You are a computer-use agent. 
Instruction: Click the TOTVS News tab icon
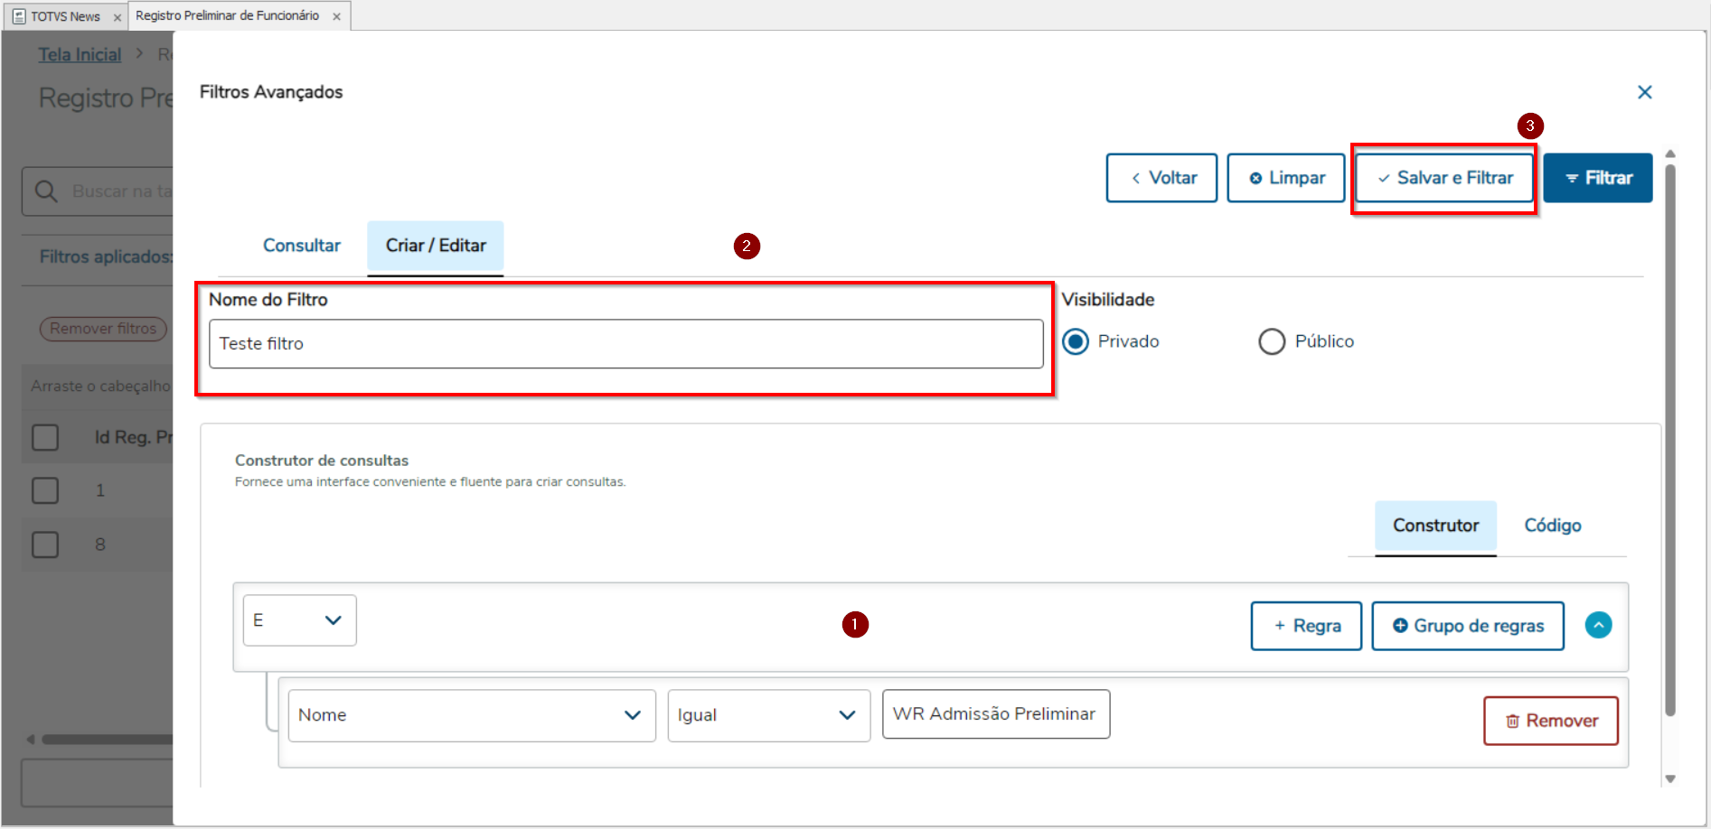click(x=19, y=16)
